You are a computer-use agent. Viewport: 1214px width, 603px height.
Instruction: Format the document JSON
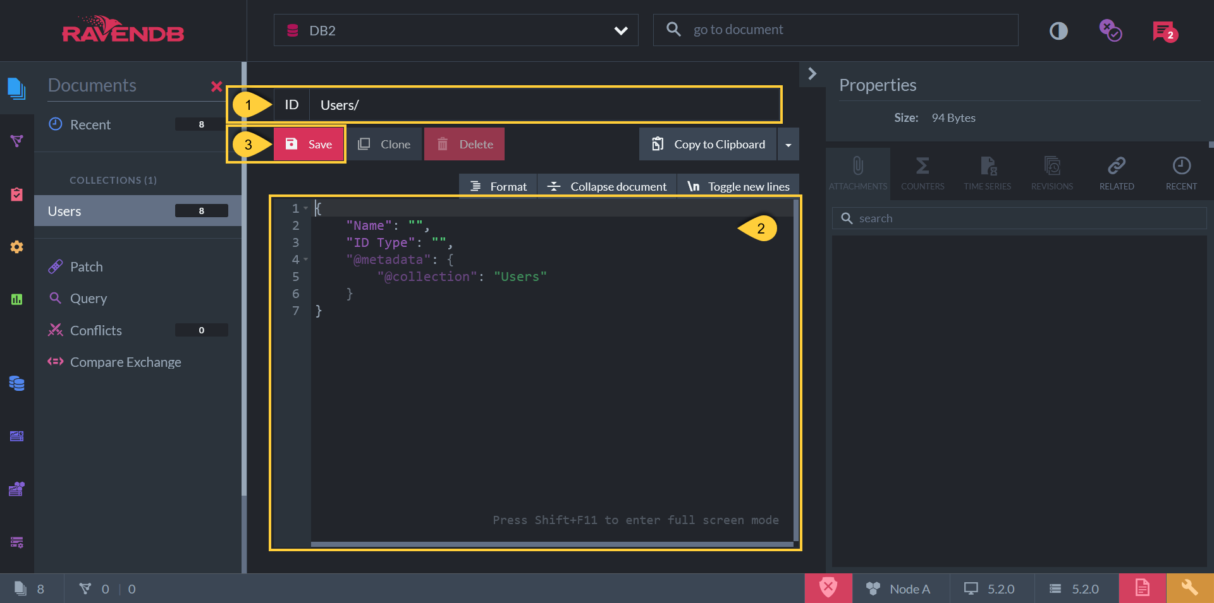(498, 186)
